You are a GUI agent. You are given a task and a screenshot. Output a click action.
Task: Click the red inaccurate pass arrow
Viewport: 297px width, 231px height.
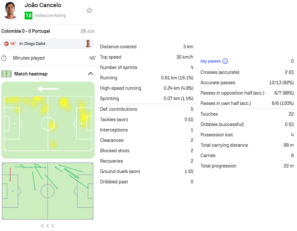10,174
